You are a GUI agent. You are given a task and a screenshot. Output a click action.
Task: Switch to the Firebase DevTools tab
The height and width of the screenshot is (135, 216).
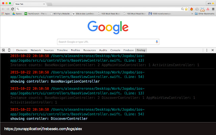tap(129, 50)
